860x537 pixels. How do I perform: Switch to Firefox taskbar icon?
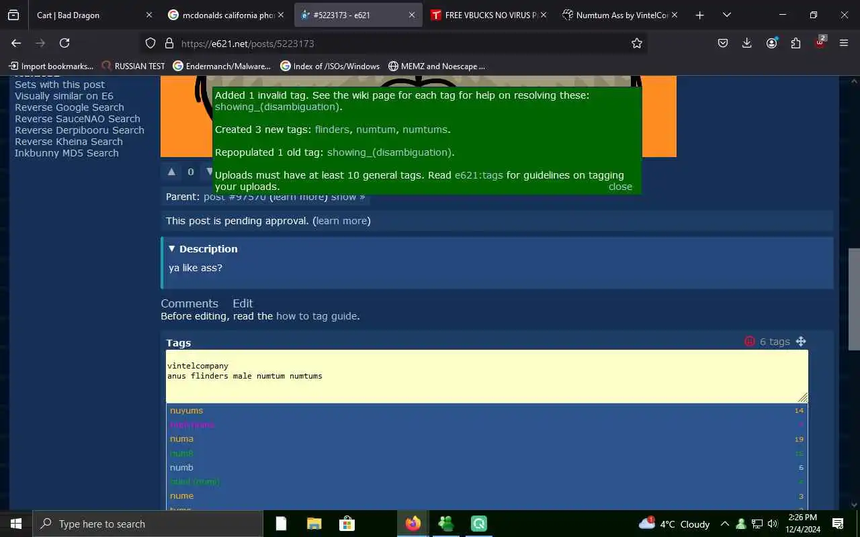[x=413, y=524]
